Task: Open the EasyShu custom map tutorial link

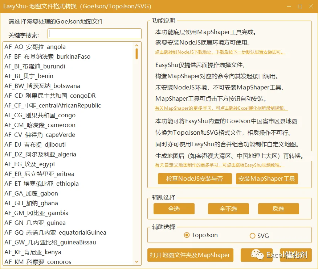Action: (219, 165)
